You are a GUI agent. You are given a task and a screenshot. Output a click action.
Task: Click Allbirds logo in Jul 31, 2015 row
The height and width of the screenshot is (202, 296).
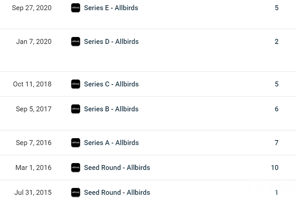point(76,192)
